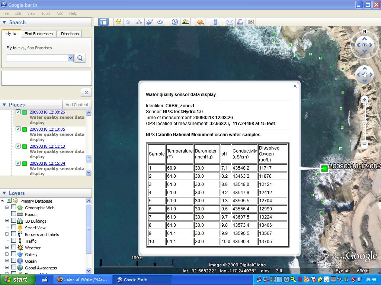Image resolution: width=381 pixels, height=285 pixels.
Task: Click the move joystick hand icon
Action: click(x=365, y=75)
